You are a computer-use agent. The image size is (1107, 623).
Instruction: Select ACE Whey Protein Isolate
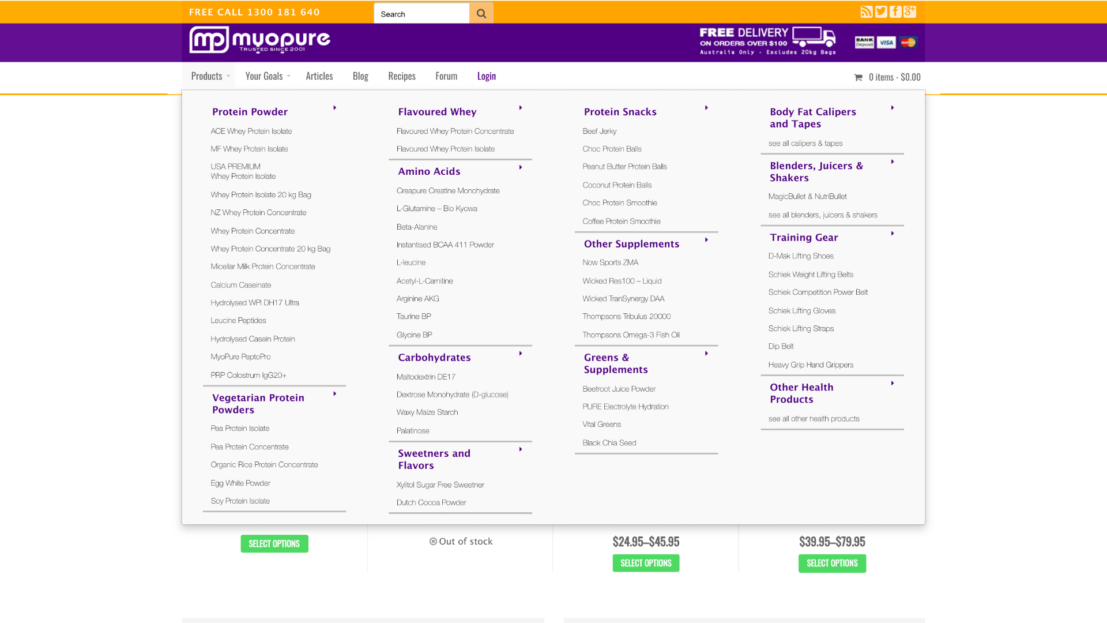251,132
